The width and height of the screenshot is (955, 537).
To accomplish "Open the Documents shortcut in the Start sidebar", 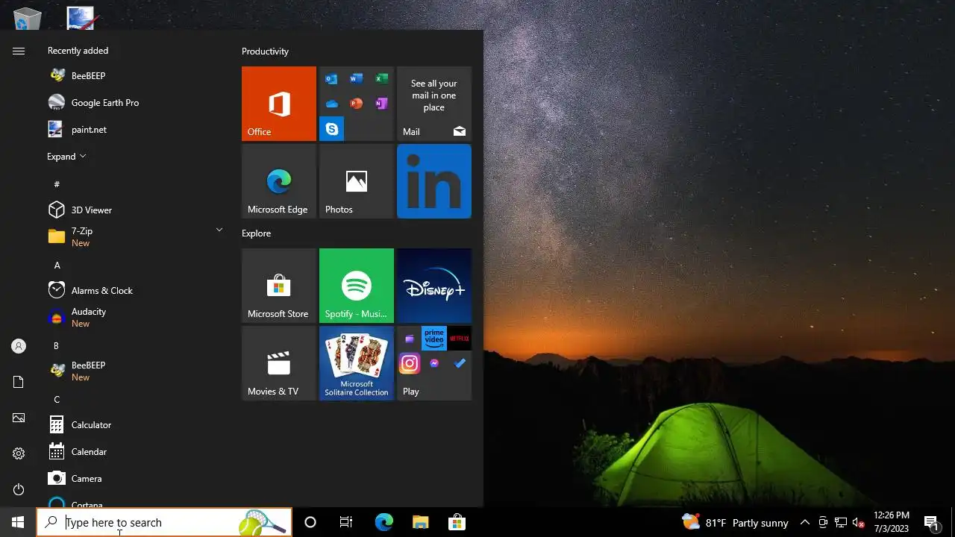I will coord(19,382).
